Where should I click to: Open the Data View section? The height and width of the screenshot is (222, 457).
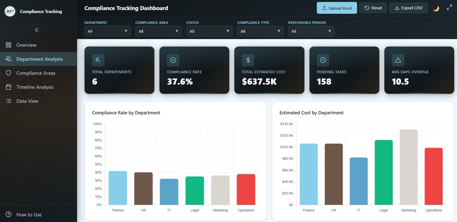coord(27,101)
